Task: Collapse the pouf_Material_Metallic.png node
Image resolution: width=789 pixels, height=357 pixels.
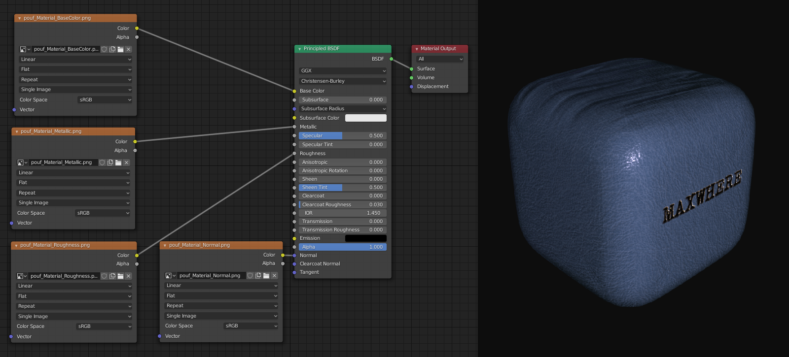Action: coord(17,131)
